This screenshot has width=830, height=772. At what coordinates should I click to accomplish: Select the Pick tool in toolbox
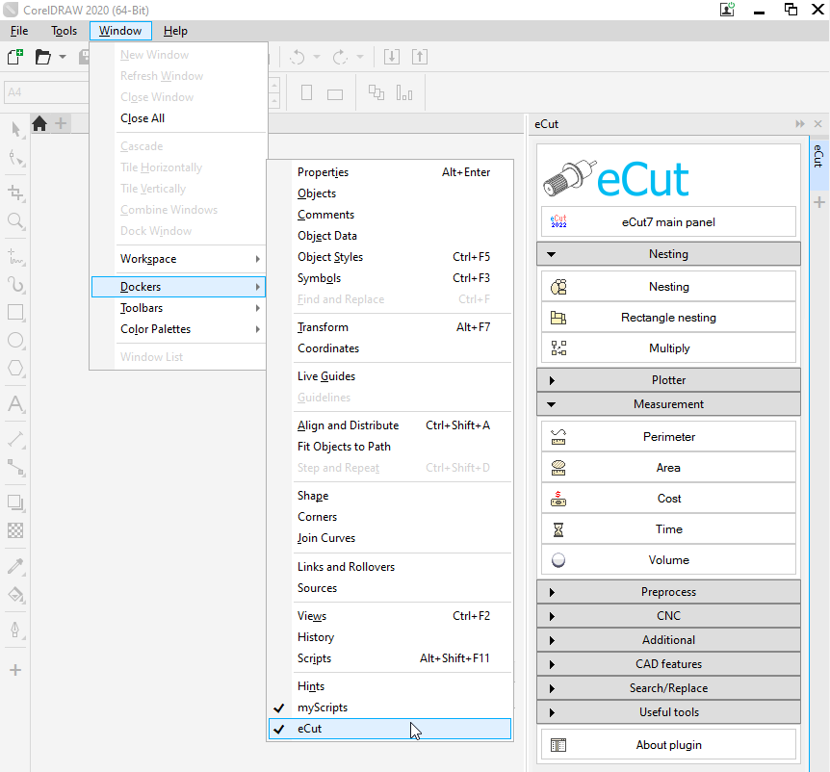pyautogui.click(x=15, y=129)
